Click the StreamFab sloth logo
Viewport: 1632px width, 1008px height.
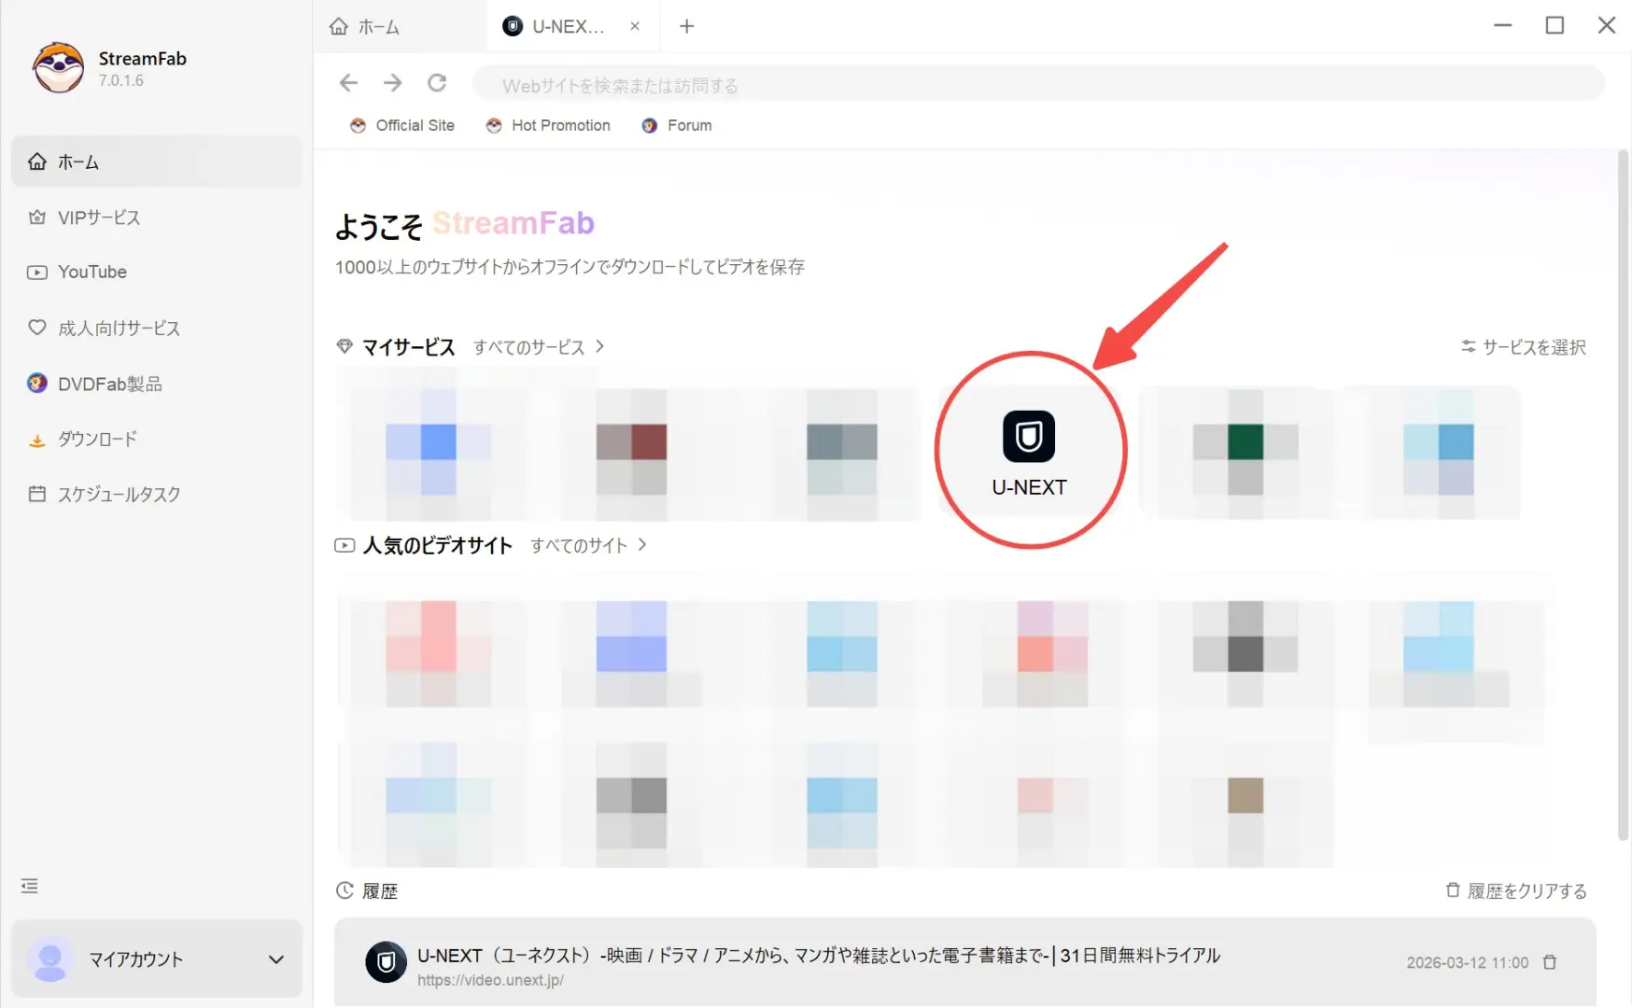tap(58, 67)
